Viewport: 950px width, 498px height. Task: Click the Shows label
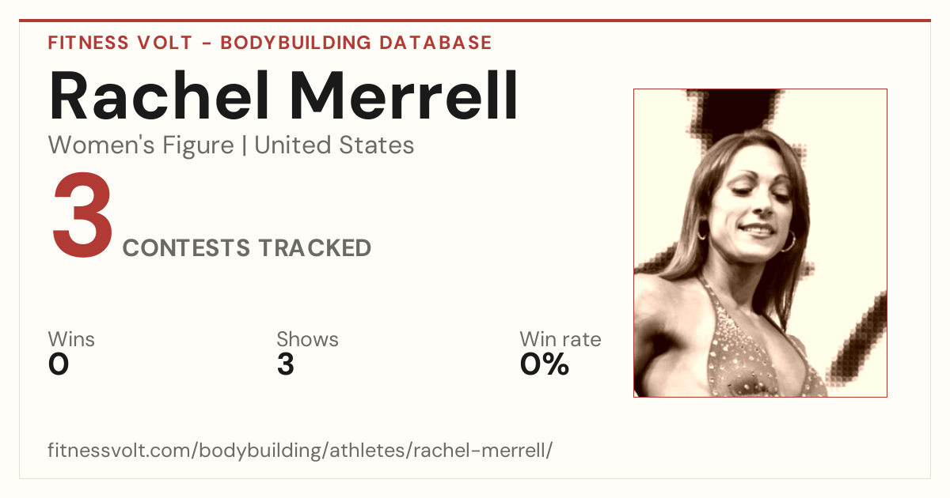(307, 339)
